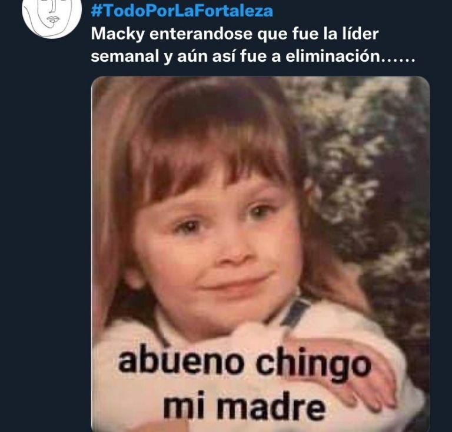The height and width of the screenshot is (432, 452).
Task: Open the attached meme image
Action: tap(261, 254)
